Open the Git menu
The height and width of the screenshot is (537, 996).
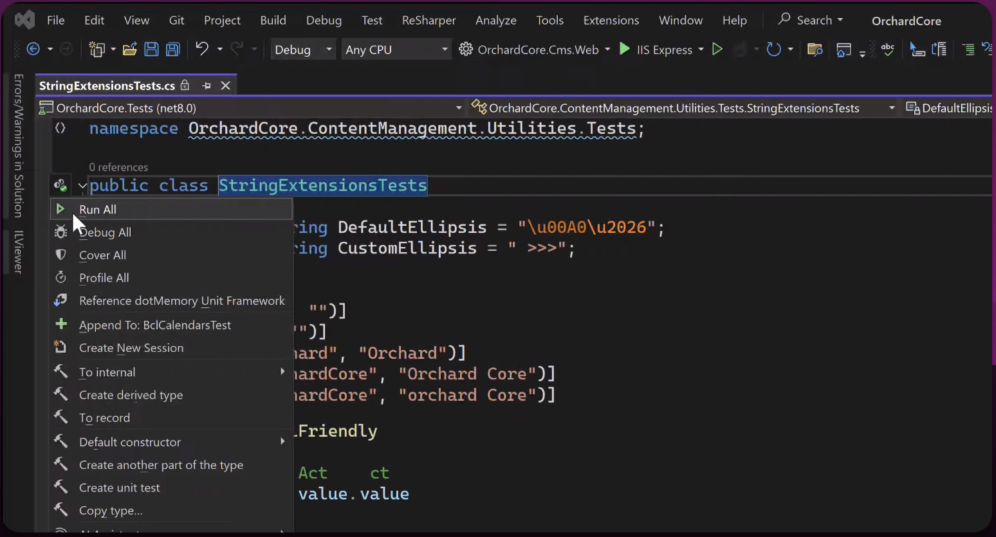tap(176, 21)
